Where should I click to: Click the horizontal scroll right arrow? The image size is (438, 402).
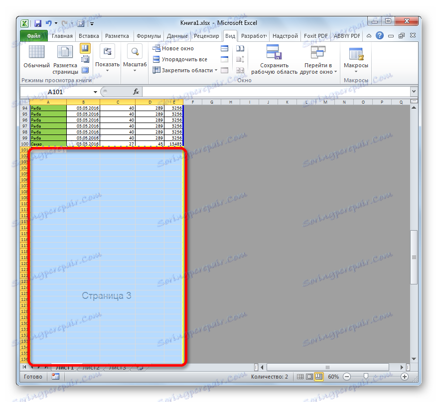402,367
